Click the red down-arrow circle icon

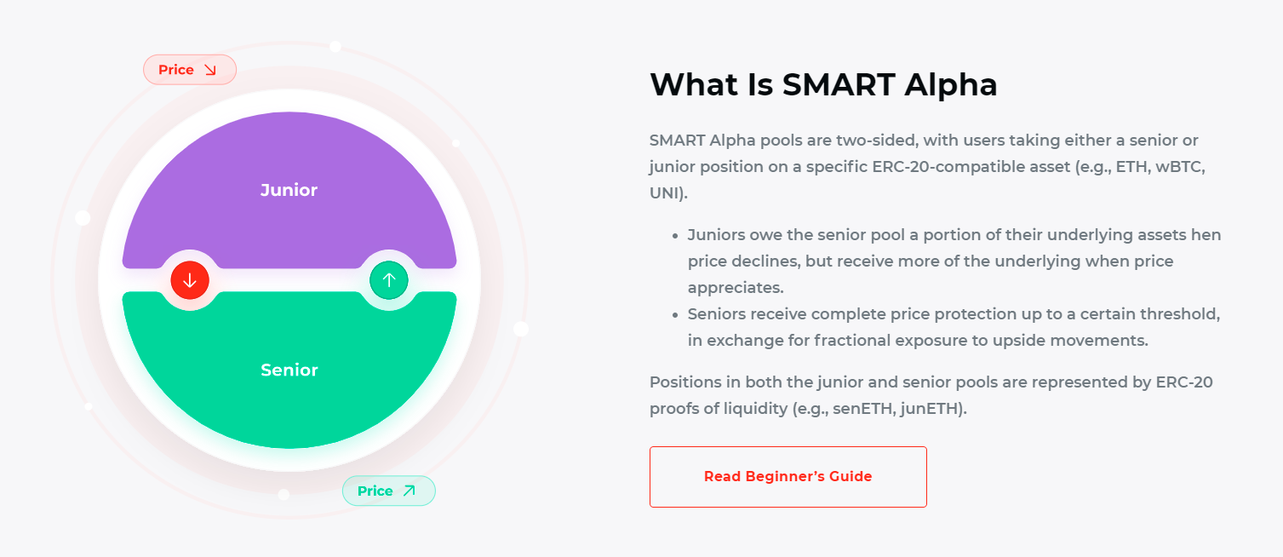[x=189, y=280]
